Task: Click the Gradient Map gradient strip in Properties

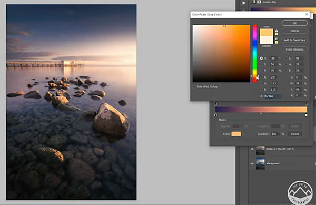Action: [x=283, y=9]
